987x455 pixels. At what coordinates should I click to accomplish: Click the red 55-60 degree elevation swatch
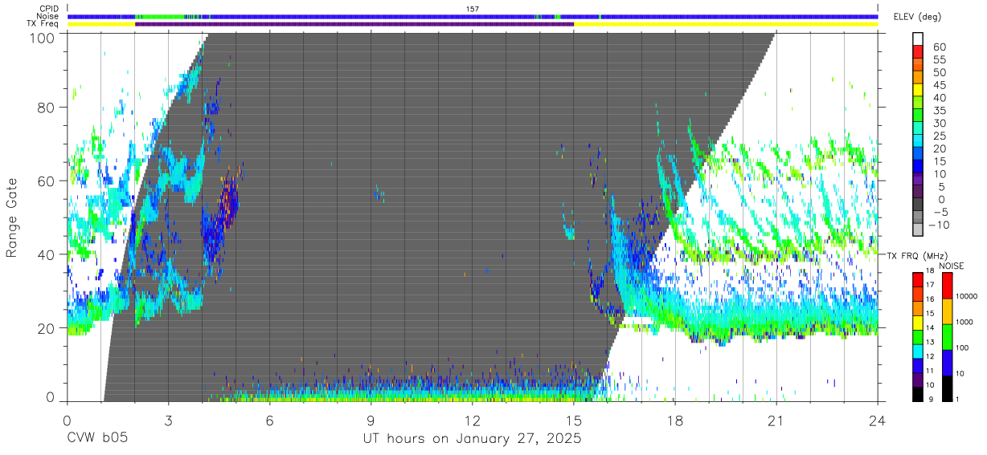coord(919,53)
